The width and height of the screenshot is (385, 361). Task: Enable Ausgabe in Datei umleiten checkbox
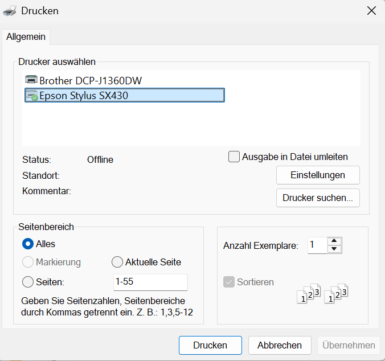pyautogui.click(x=234, y=157)
